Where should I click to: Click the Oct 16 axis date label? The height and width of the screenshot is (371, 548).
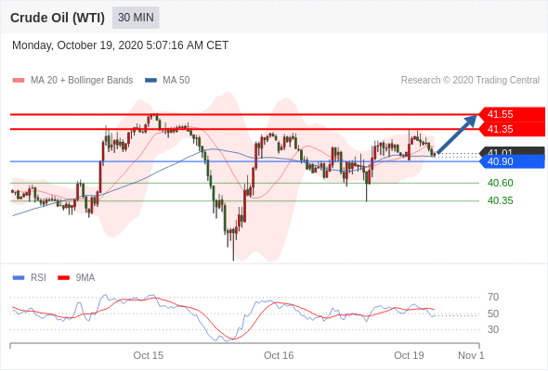(x=279, y=355)
